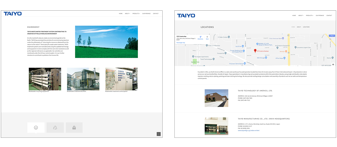Click the Directions icon on the map
This screenshot has height=147, width=337.
click(200, 37)
